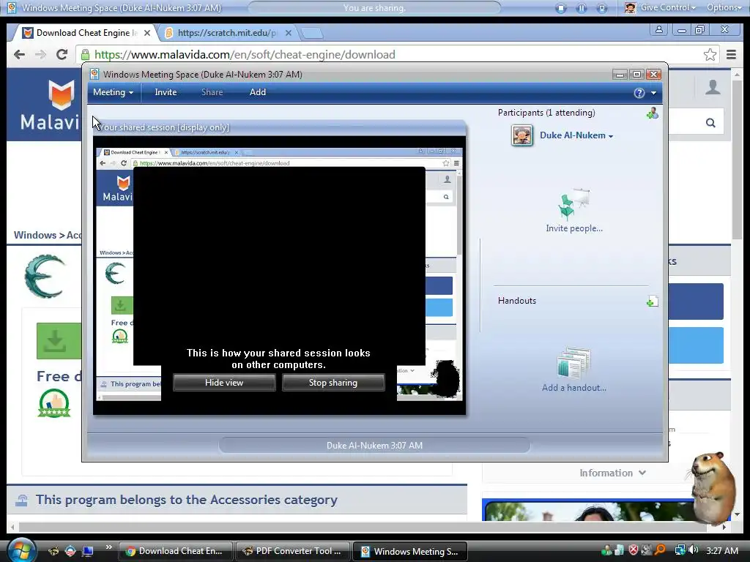The height and width of the screenshot is (562, 750).
Task: Open a new Chrome tab
Action: (312, 34)
